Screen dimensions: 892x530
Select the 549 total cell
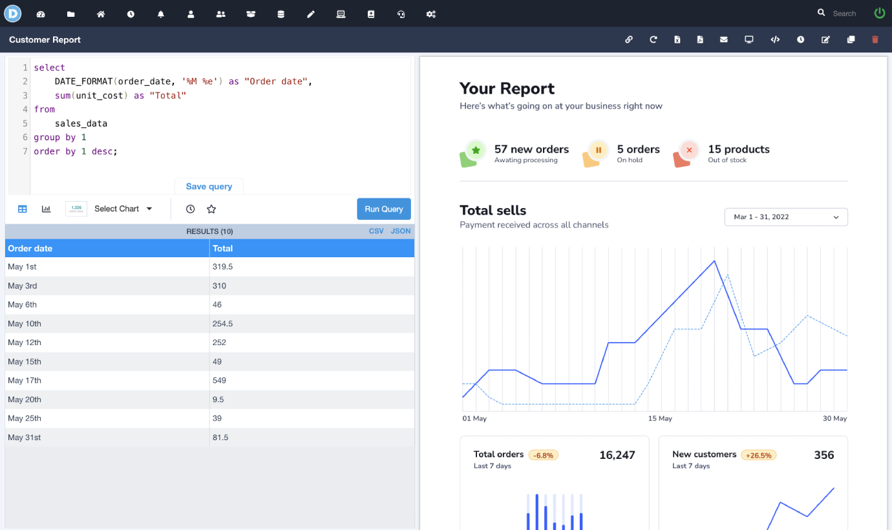coord(312,381)
